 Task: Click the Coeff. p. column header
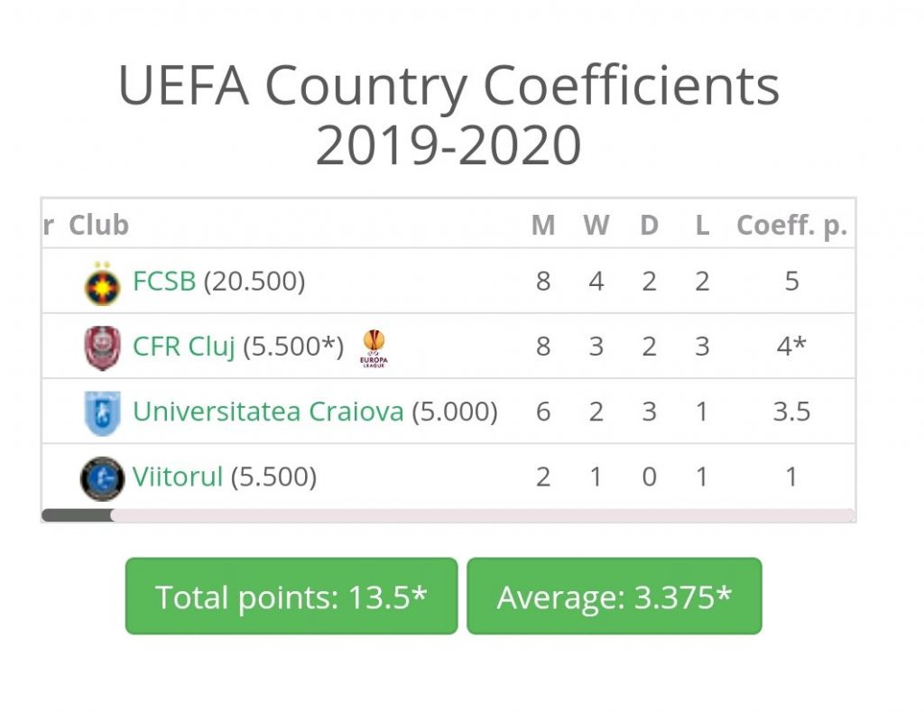(791, 226)
